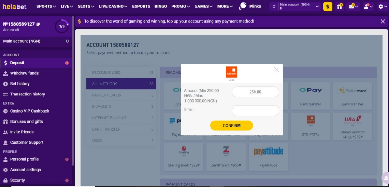Expand the settings gear dropdown in header

click(381, 6)
